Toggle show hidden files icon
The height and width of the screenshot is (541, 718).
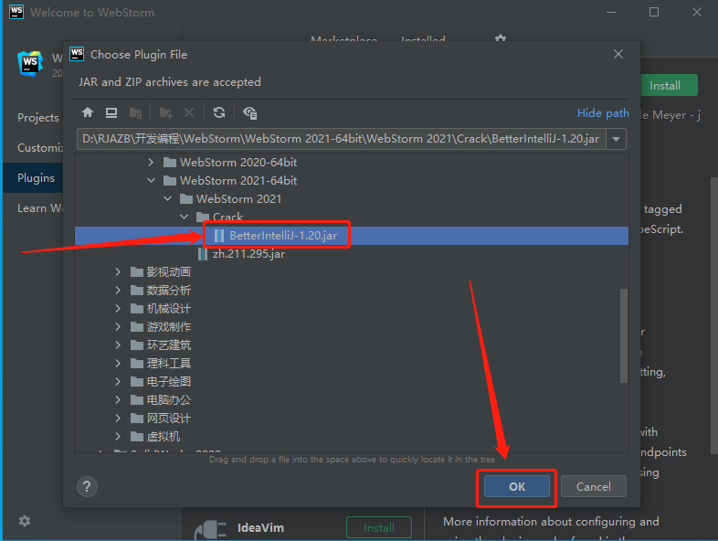click(x=250, y=112)
